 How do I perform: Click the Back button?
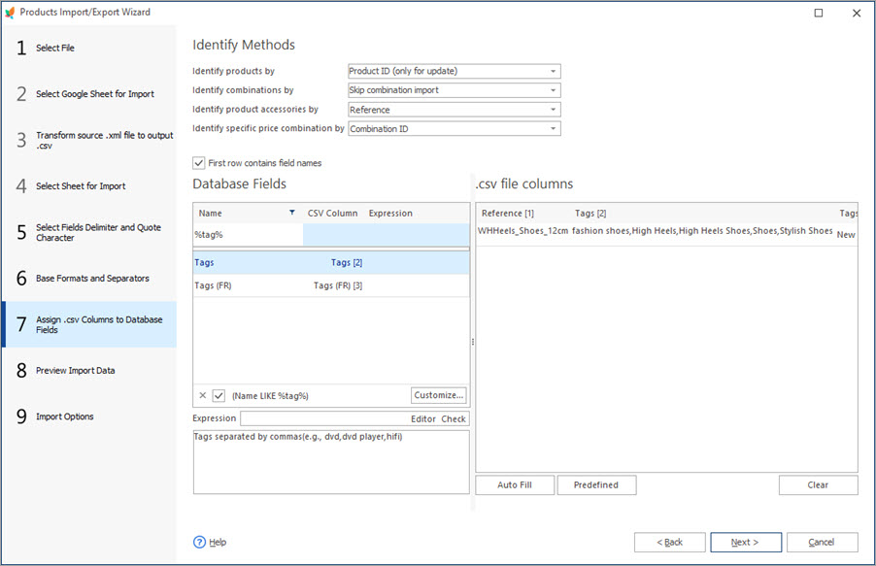point(670,542)
